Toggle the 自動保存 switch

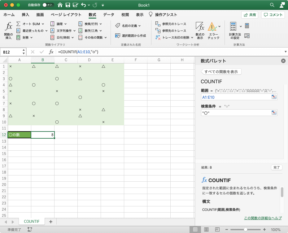(x=48, y=5)
